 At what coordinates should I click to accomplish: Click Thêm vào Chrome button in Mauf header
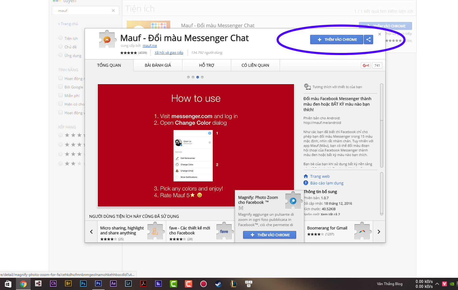click(x=337, y=39)
